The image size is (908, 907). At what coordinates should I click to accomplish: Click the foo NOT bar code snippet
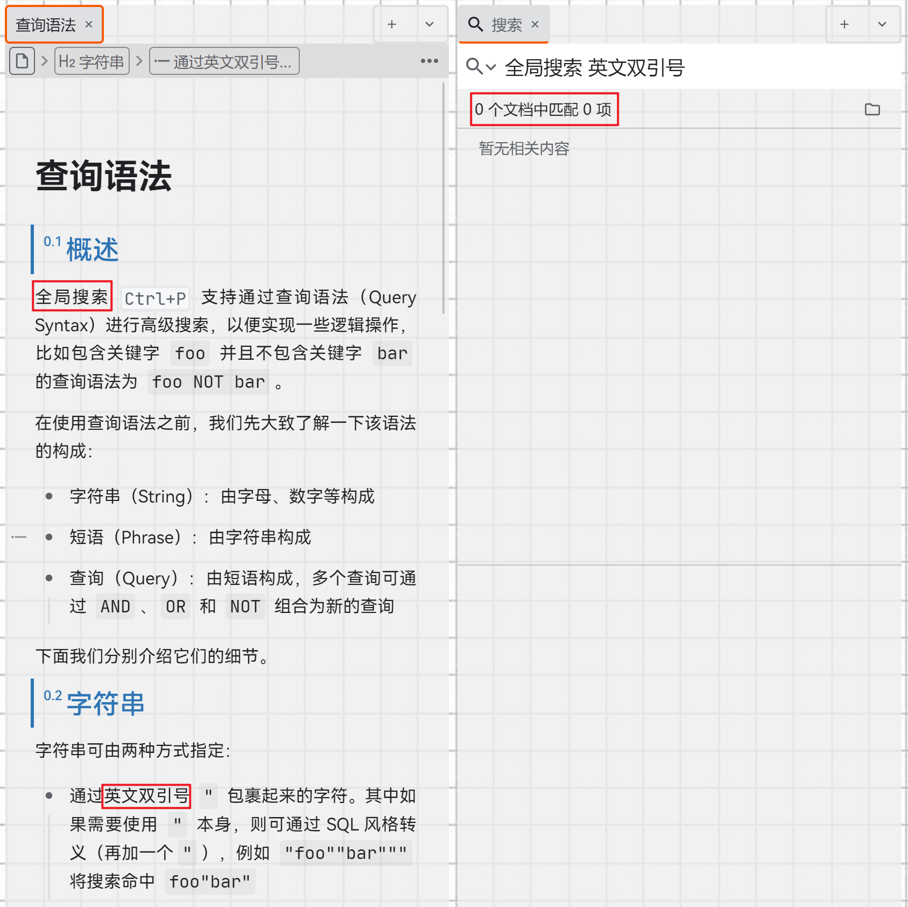[x=208, y=382]
